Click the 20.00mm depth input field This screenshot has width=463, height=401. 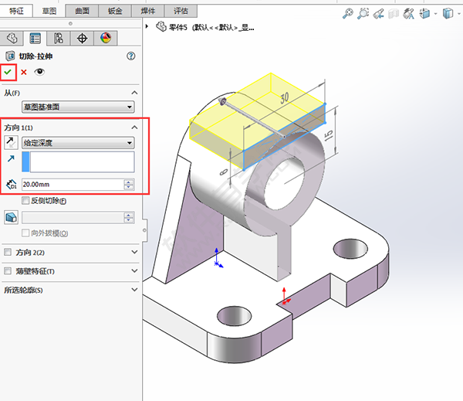pyautogui.click(x=71, y=185)
